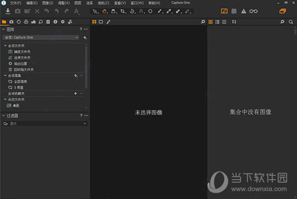Open the 相机(C) menu
The width and height of the screenshot is (297, 199).
(x=104, y=3)
